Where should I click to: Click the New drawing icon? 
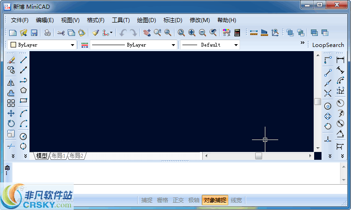(x=13, y=33)
